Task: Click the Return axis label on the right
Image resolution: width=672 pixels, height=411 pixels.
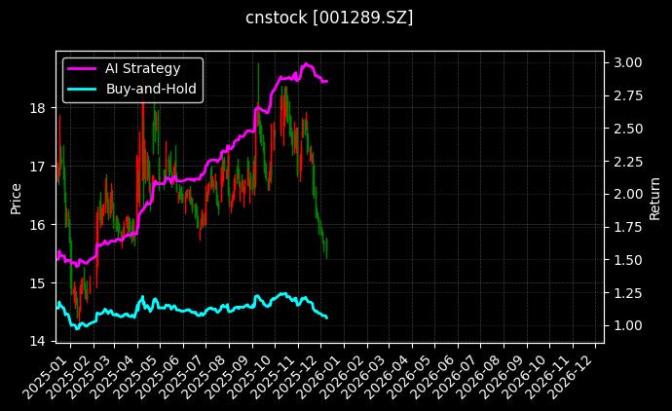Action: 654,196
